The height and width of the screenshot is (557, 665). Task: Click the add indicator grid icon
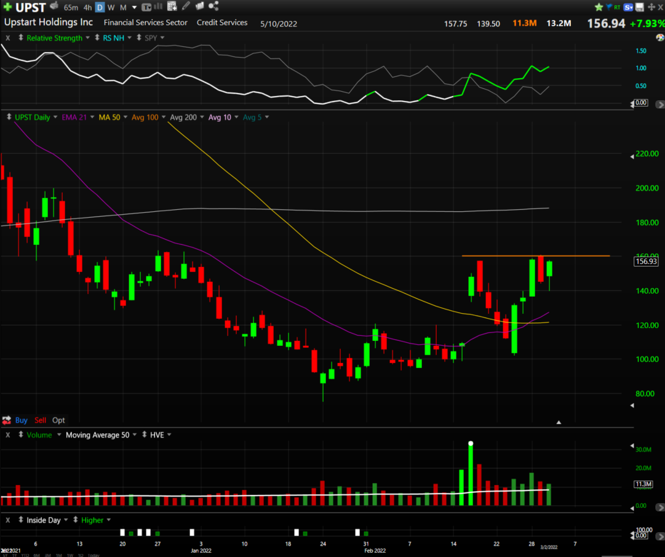point(172,6)
